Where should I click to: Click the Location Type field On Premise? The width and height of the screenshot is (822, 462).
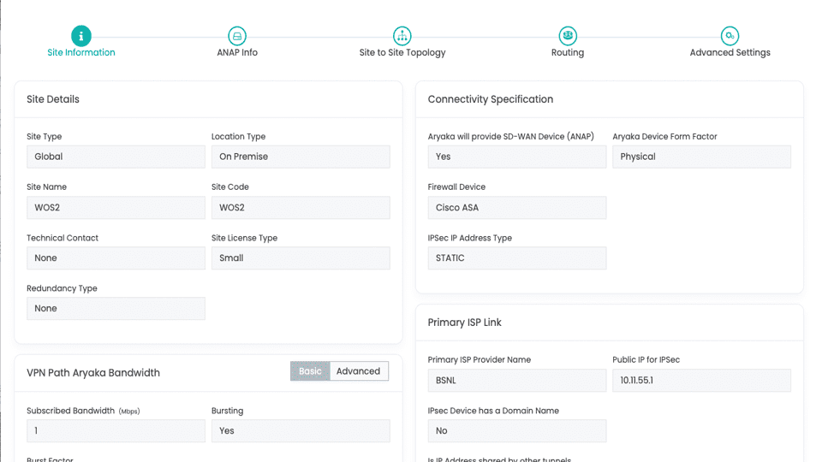click(x=301, y=157)
